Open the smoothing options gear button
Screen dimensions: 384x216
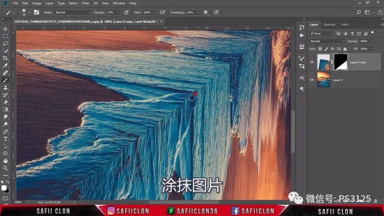(x=206, y=12)
